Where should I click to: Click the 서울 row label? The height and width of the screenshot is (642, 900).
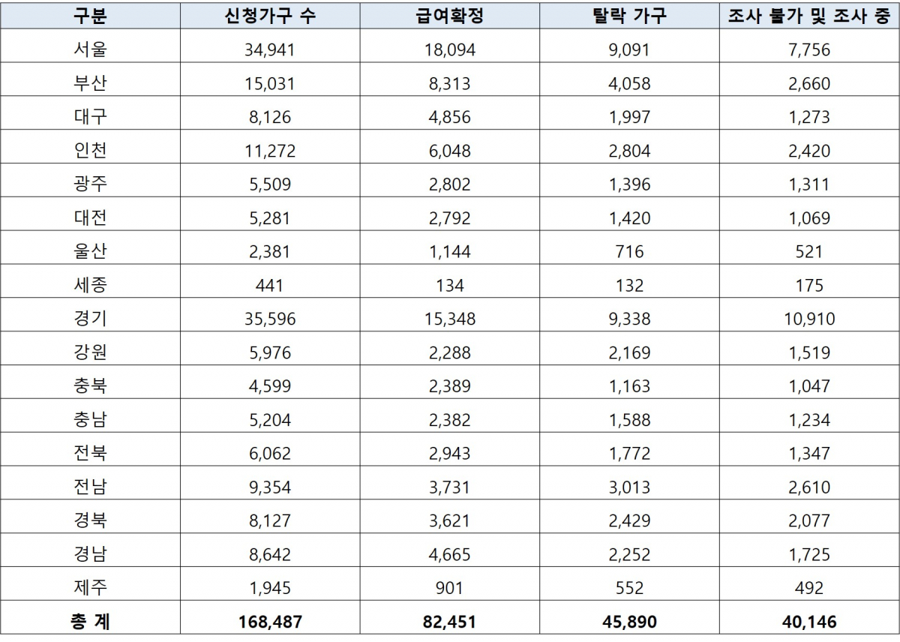pos(91,49)
